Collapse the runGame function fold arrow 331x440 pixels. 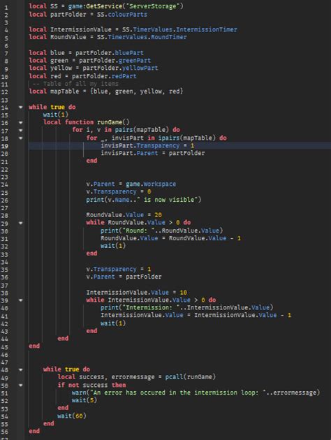(x=20, y=122)
